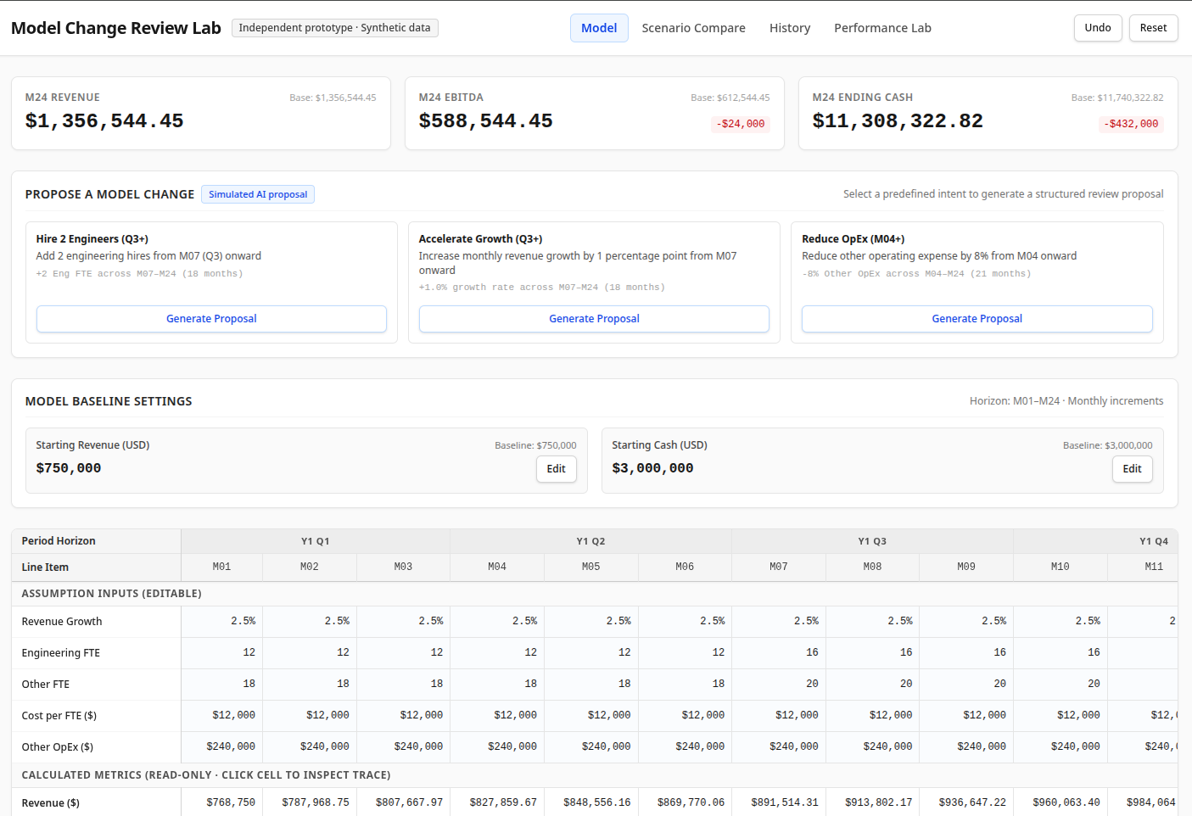The width and height of the screenshot is (1192, 816).
Task: Click the M24 Revenue value $1,356,544.45
Action: click(104, 121)
